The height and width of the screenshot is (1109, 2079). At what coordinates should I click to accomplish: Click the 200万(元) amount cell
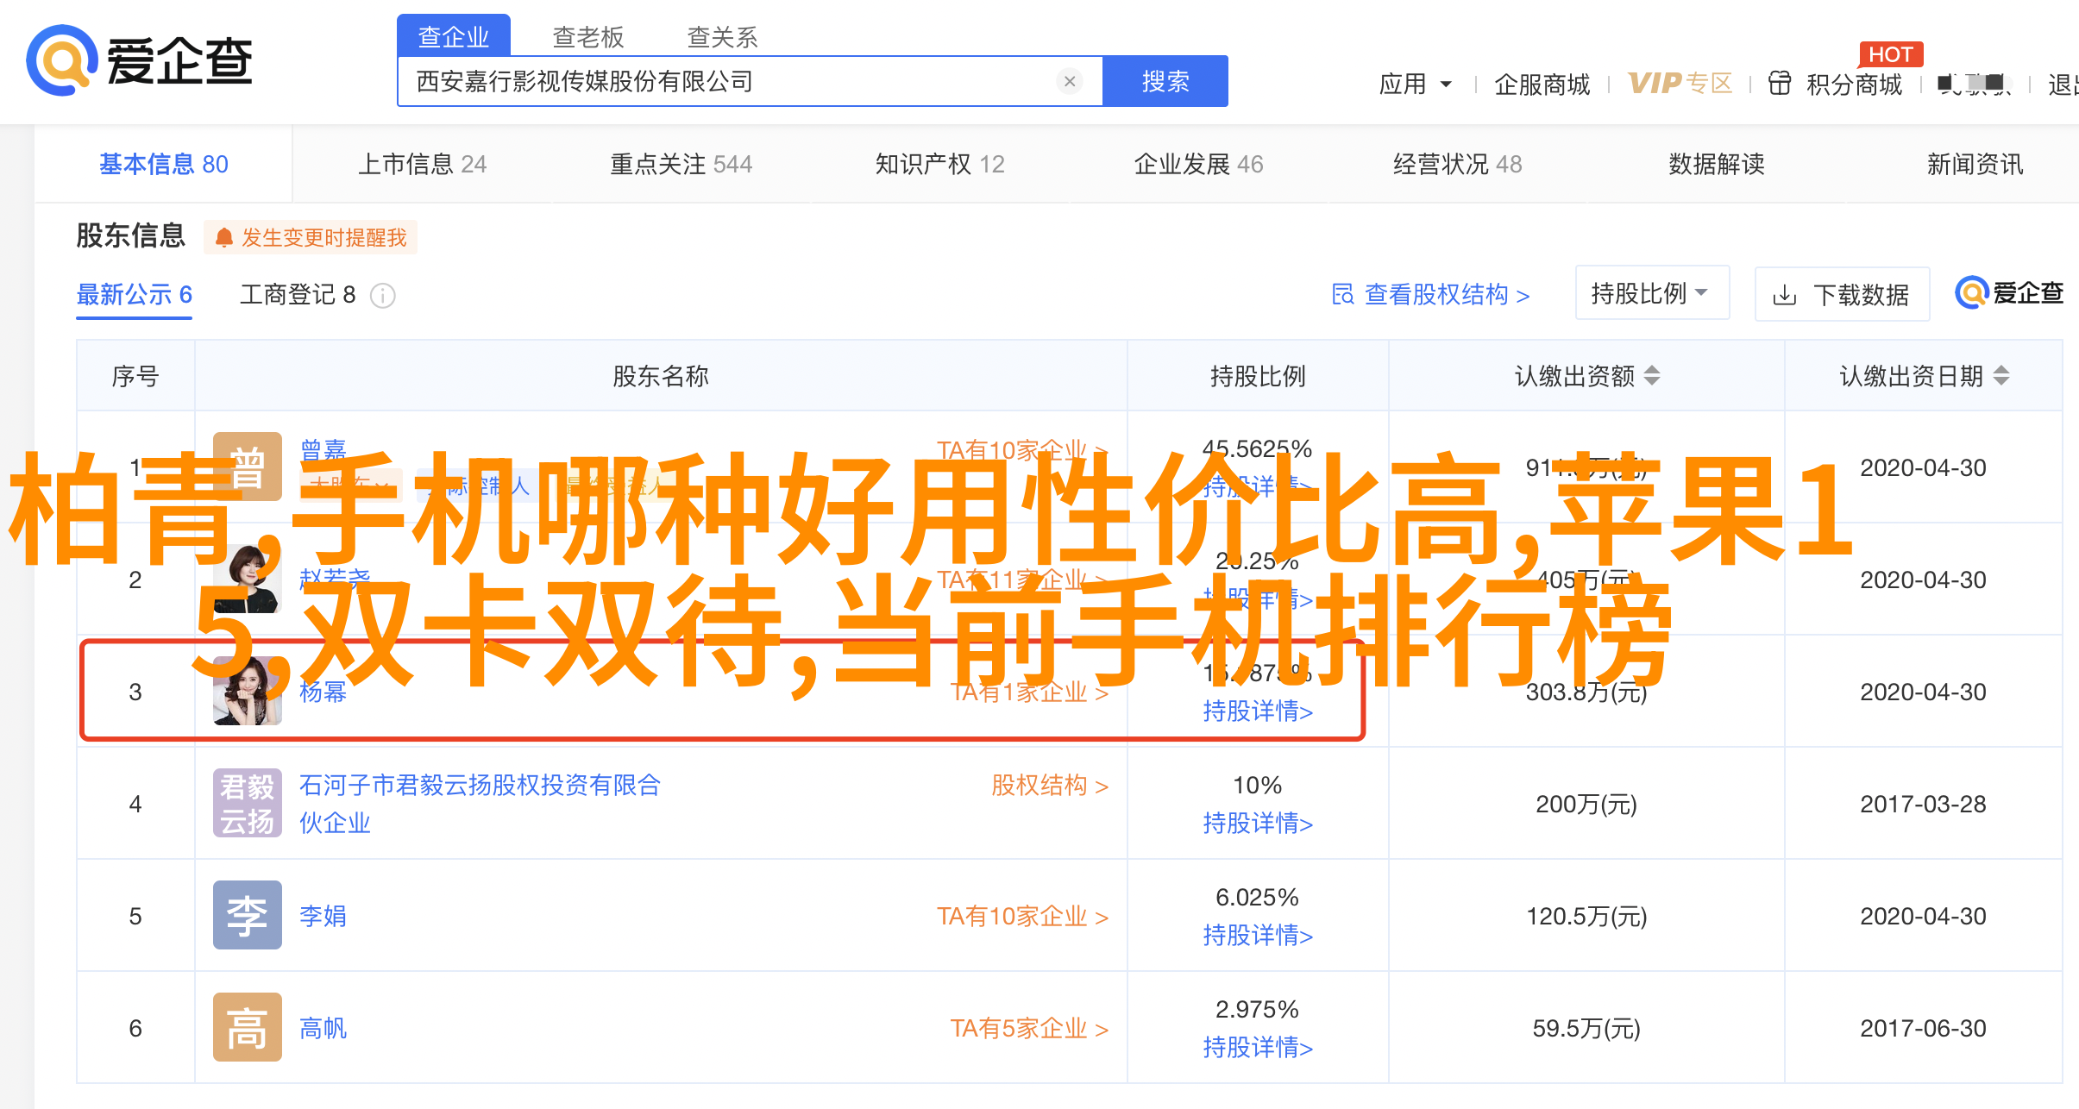(1586, 804)
